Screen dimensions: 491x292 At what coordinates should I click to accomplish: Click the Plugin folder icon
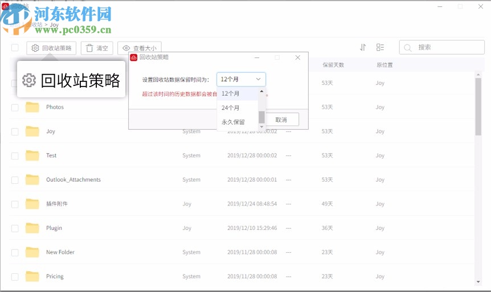[32, 228]
